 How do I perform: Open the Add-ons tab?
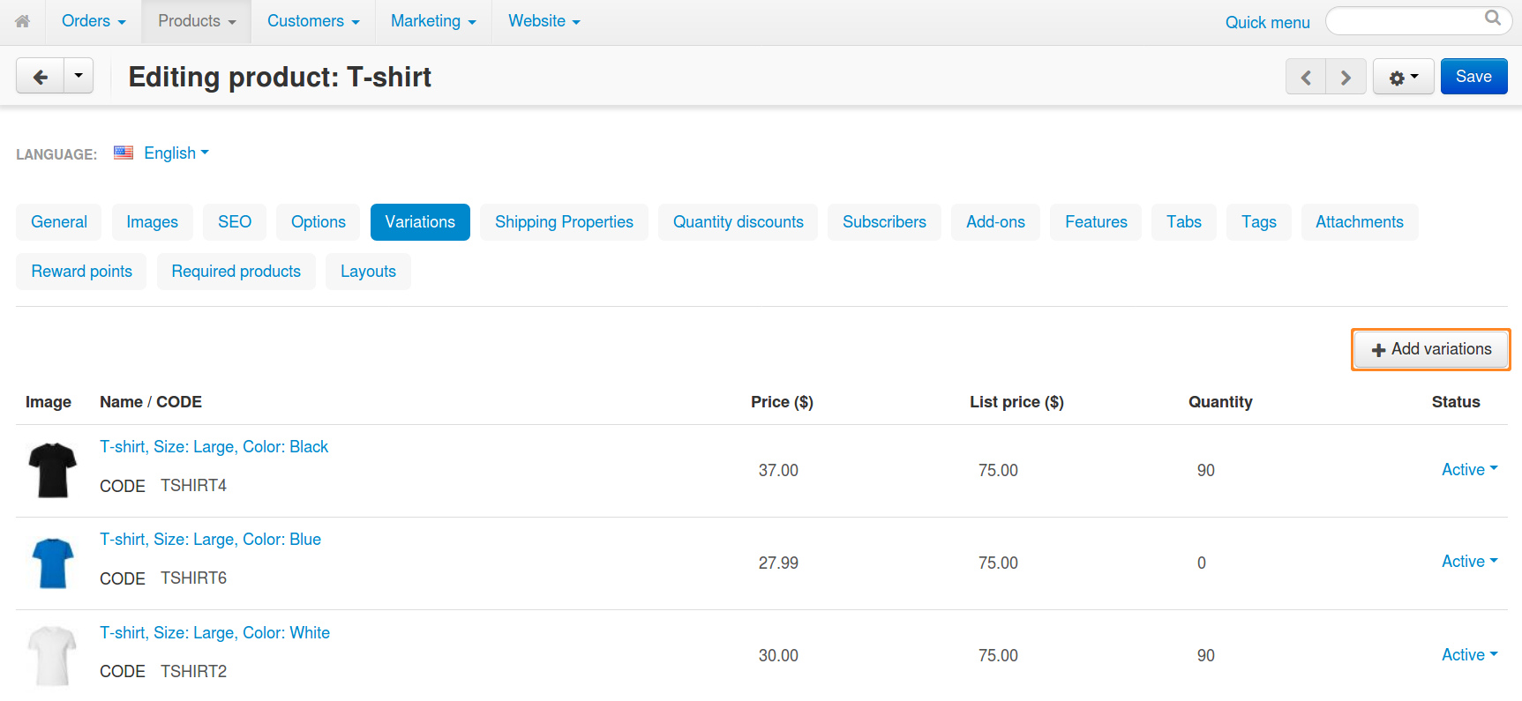995,222
